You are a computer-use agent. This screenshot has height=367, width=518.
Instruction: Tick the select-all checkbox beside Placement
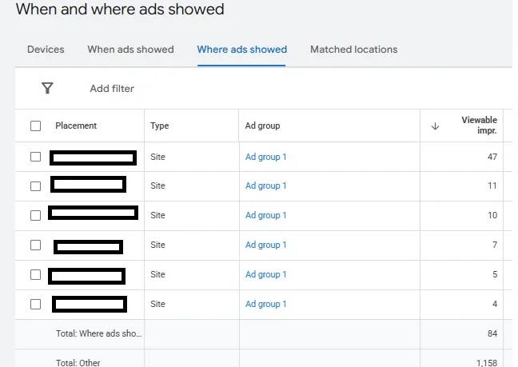[35, 126]
